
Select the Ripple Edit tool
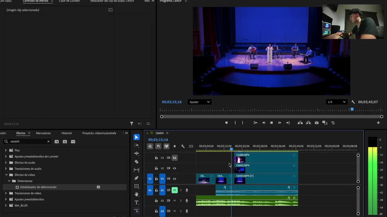pyautogui.click(x=137, y=153)
